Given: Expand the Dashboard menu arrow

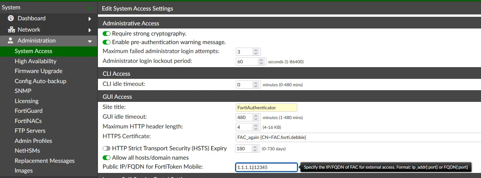Looking at the screenshot, I should coord(90,19).
